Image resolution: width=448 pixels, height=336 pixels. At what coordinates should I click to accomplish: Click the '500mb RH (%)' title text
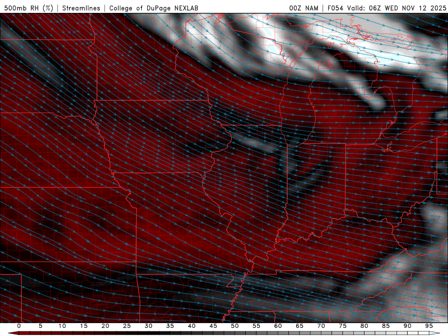[29, 8]
